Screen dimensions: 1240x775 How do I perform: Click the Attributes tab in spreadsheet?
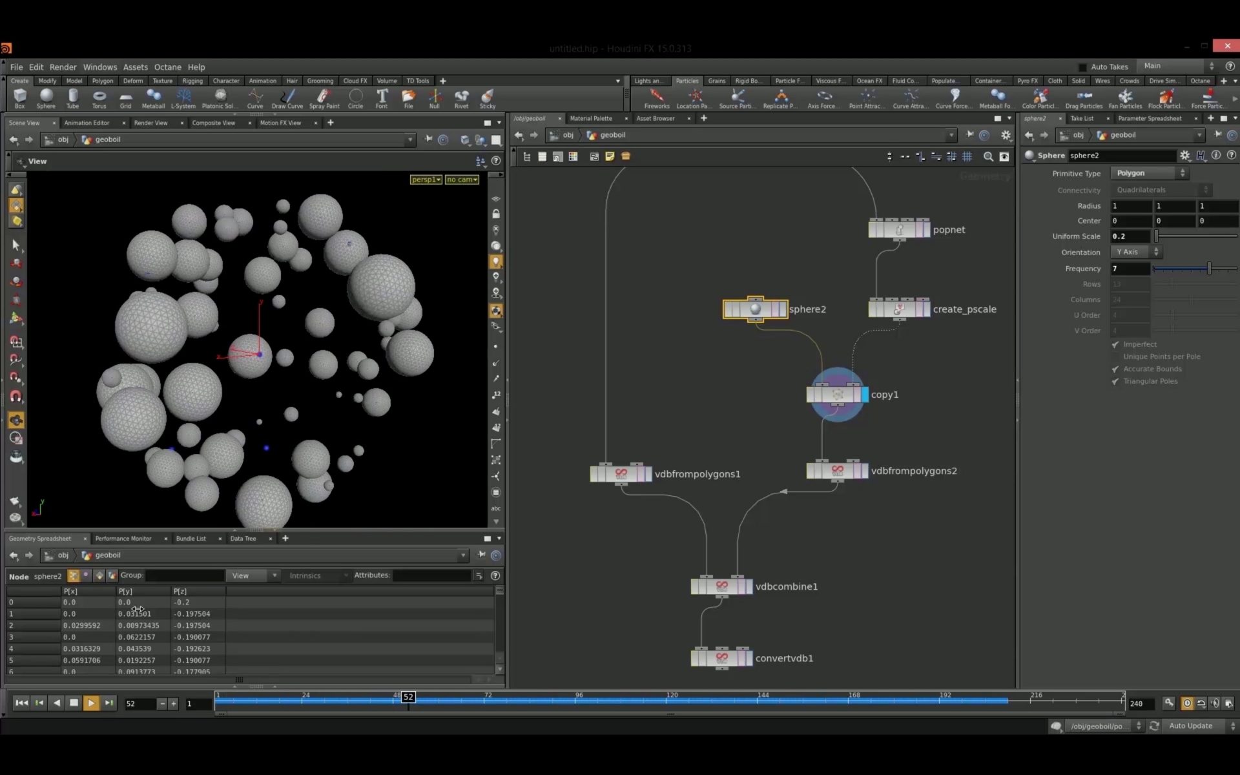[372, 575]
